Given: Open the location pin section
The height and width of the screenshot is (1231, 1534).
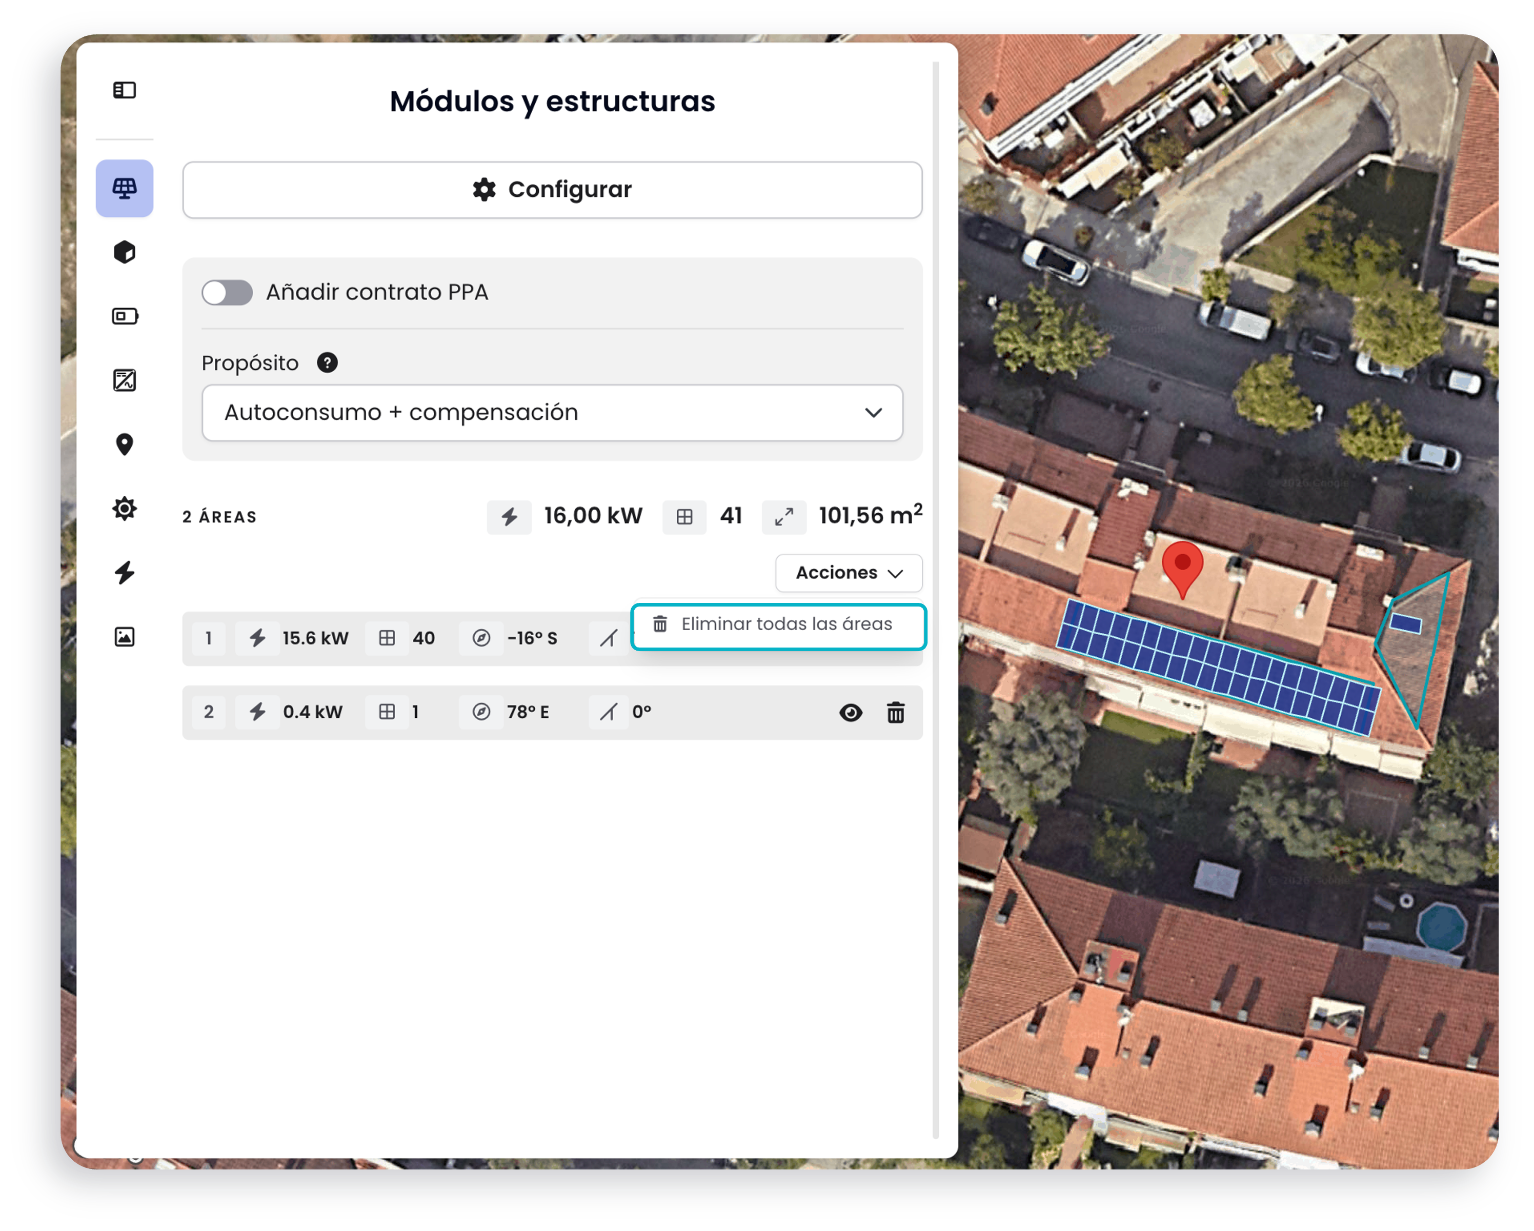Looking at the screenshot, I should click(x=125, y=444).
